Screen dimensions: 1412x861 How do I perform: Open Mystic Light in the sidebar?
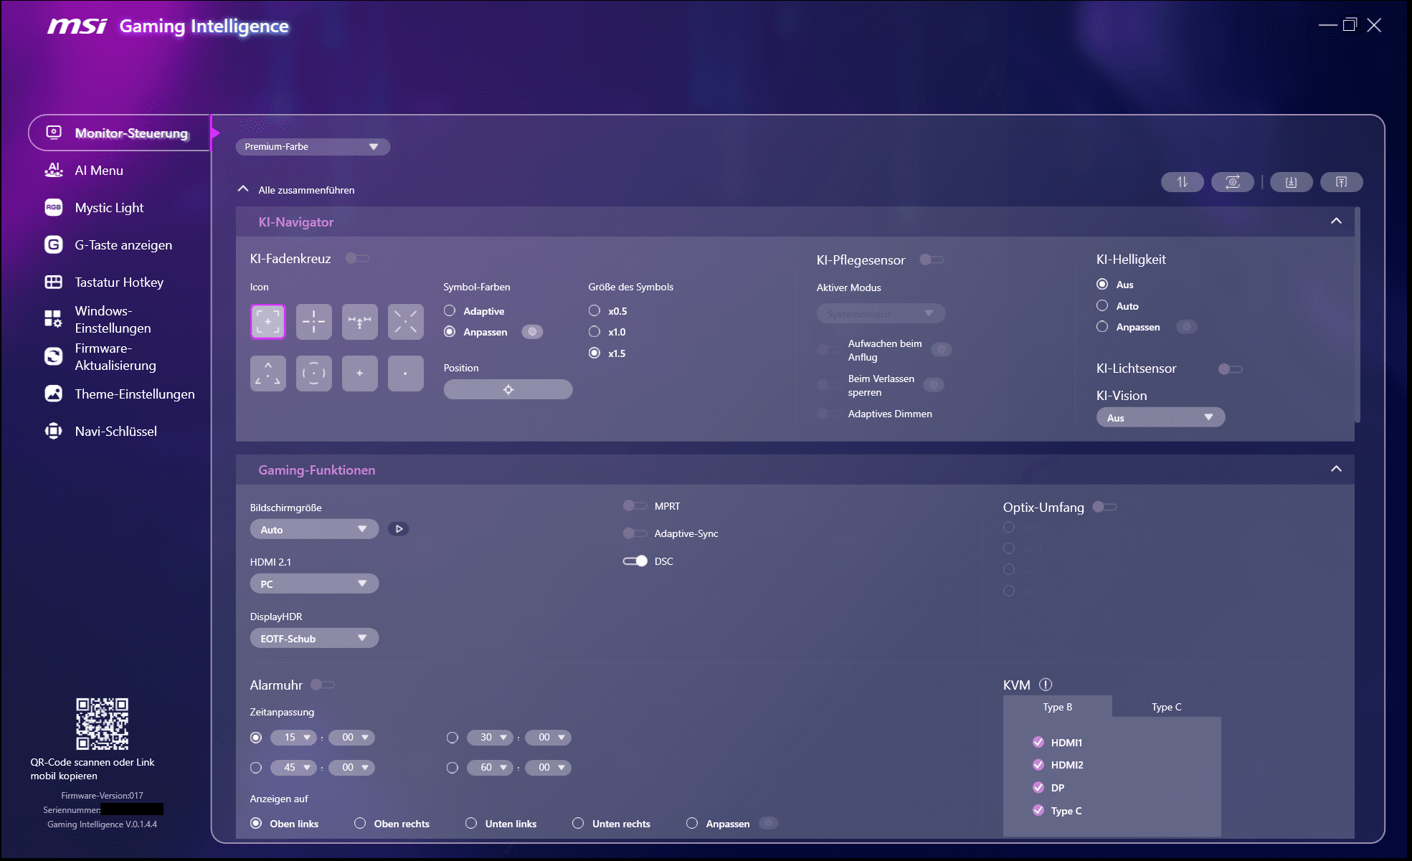(x=109, y=208)
